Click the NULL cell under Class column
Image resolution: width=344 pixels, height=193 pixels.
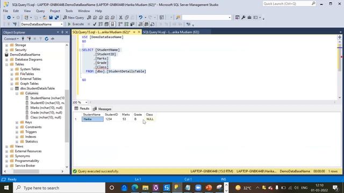click(x=150, y=119)
